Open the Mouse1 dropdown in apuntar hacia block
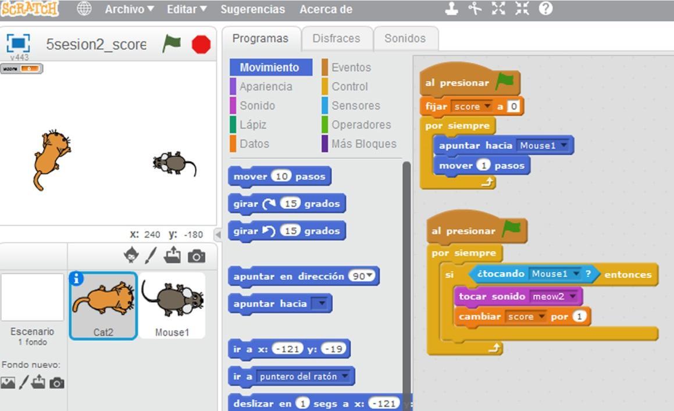This screenshot has height=411, width=674. 562,145
